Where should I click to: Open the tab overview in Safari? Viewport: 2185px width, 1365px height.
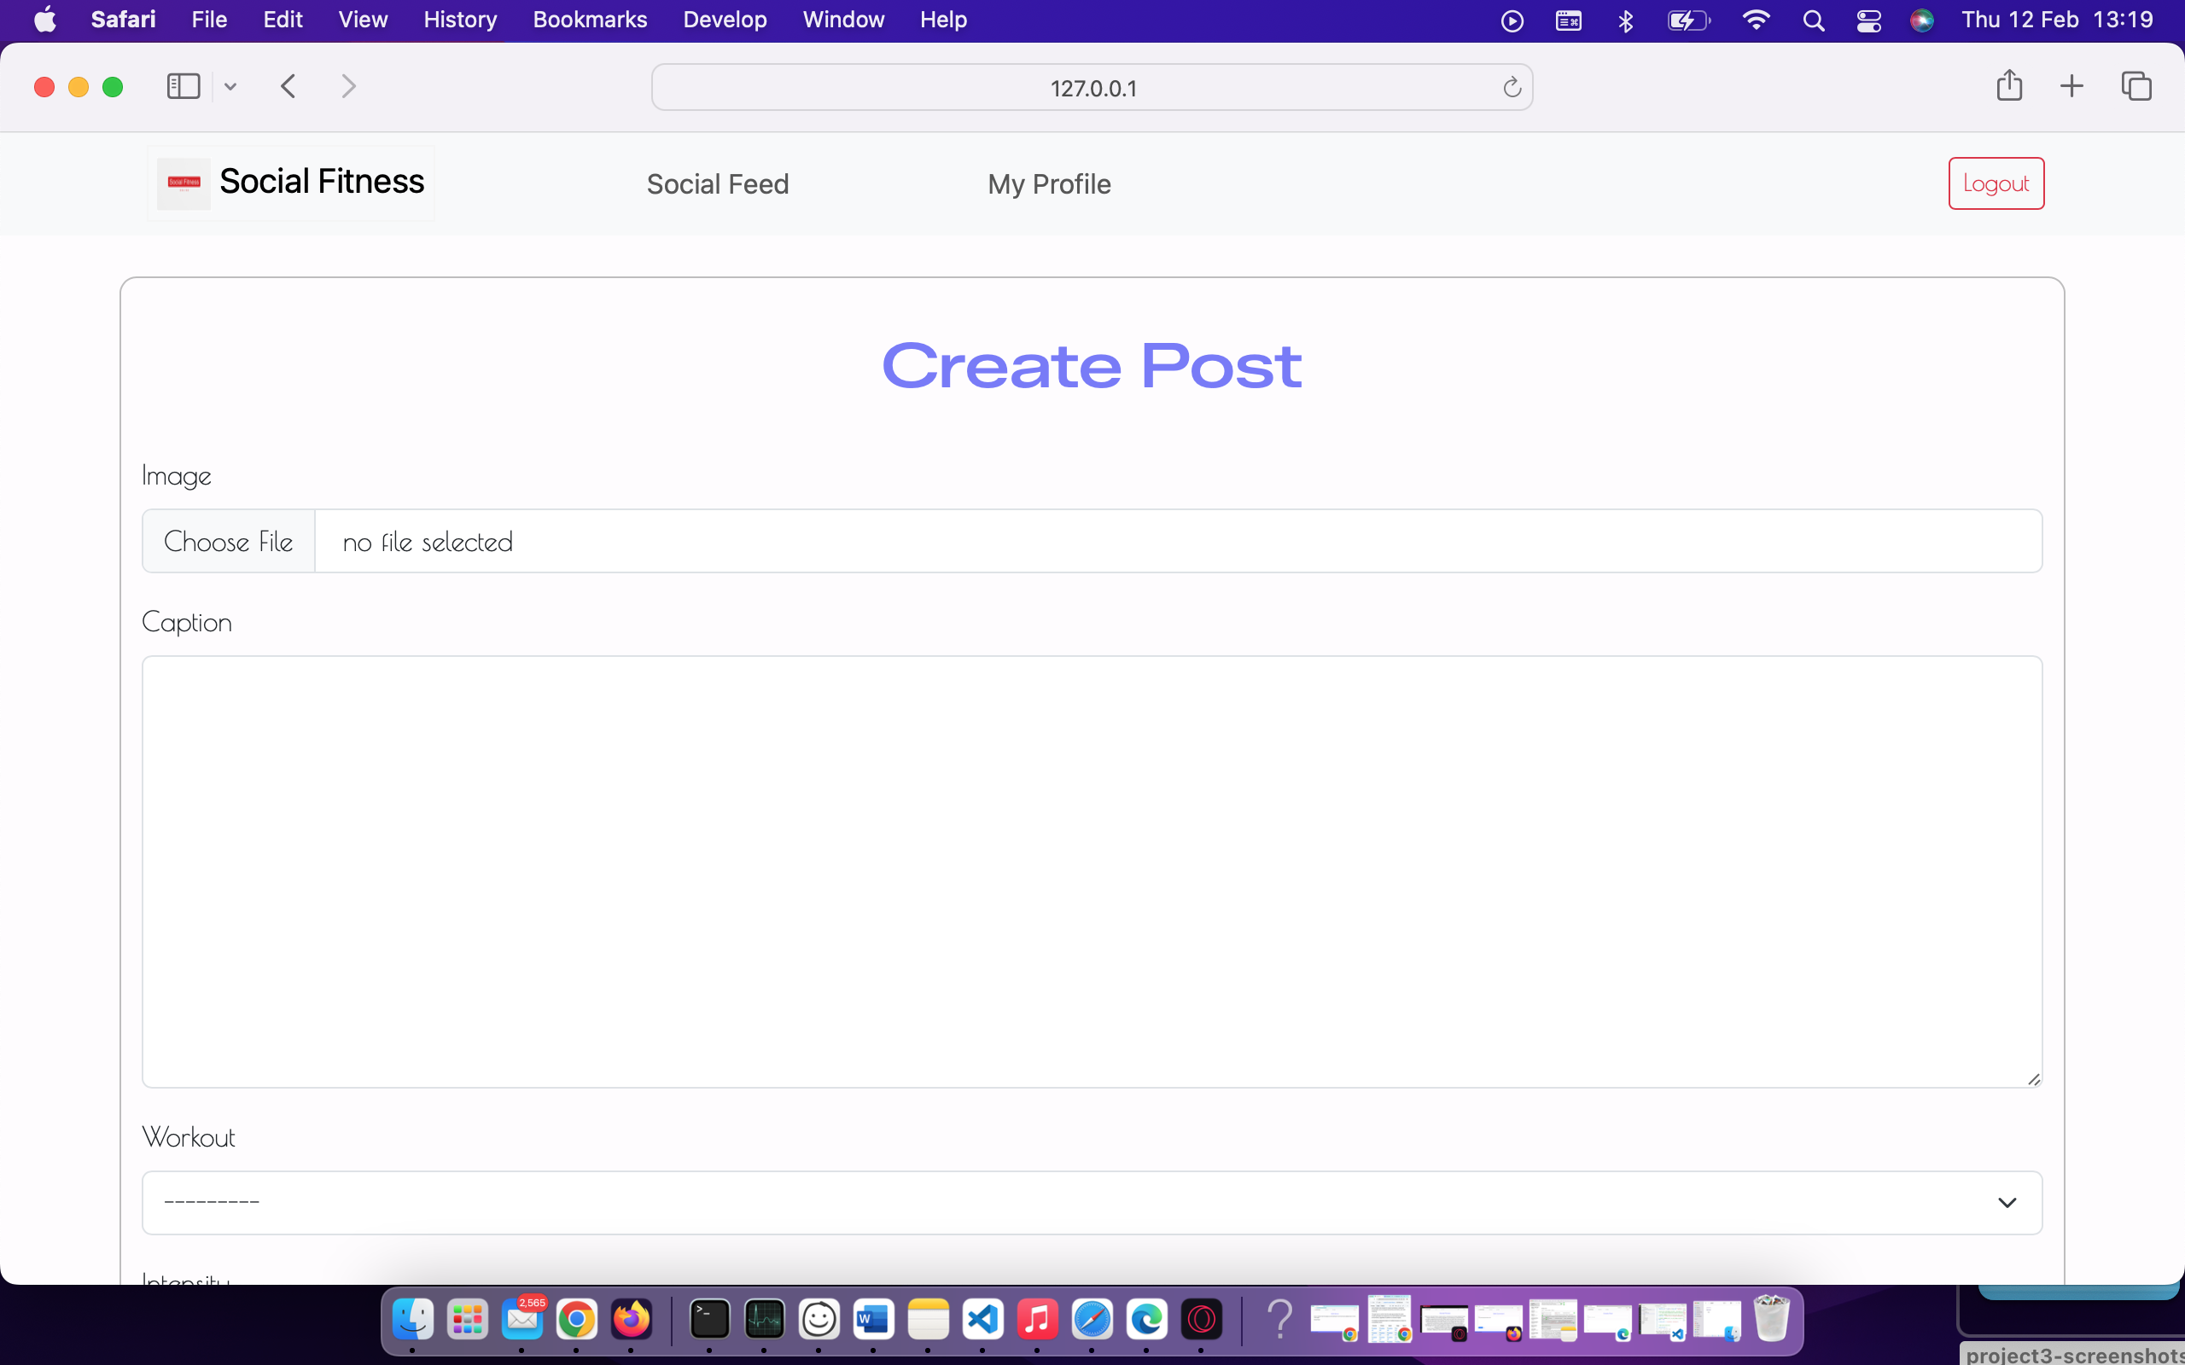click(x=2137, y=86)
